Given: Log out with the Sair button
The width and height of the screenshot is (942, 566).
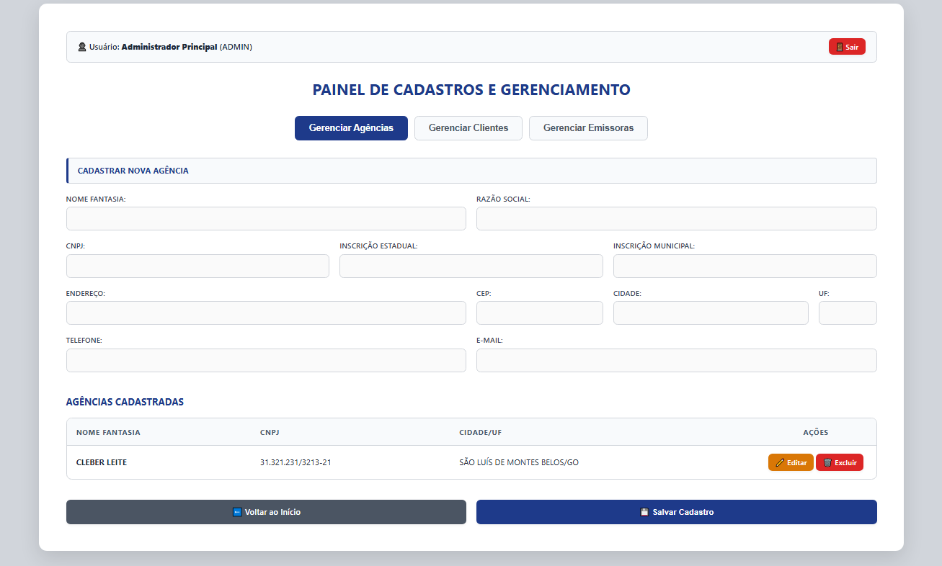Looking at the screenshot, I should [x=847, y=47].
